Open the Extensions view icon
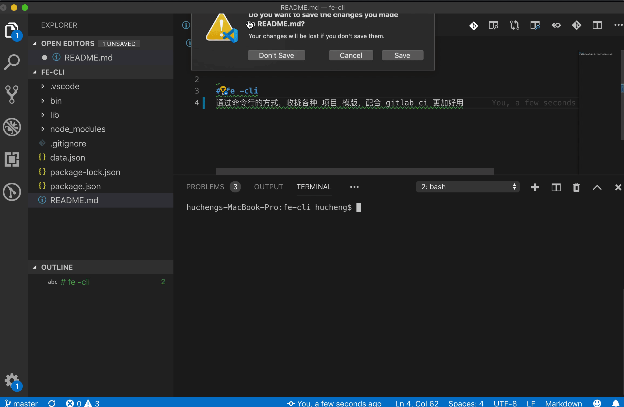Viewport: 624px width, 407px height. pyautogui.click(x=12, y=159)
